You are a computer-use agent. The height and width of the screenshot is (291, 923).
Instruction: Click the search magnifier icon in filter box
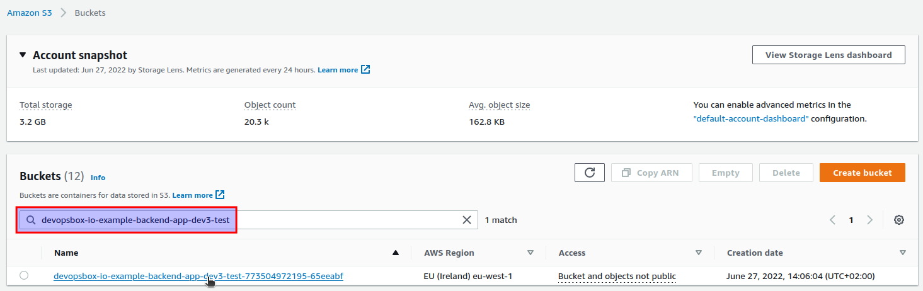click(30, 220)
